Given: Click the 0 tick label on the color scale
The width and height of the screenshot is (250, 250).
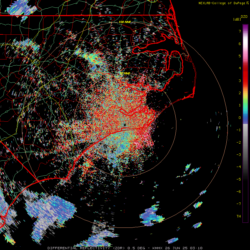Looking at the screenshot, I should (x=240, y=118).
